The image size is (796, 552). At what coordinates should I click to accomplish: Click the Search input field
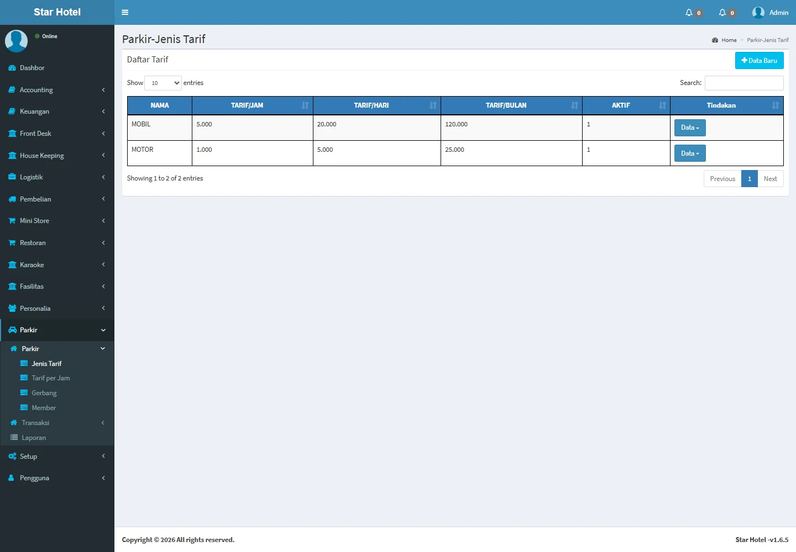click(x=743, y=83)
